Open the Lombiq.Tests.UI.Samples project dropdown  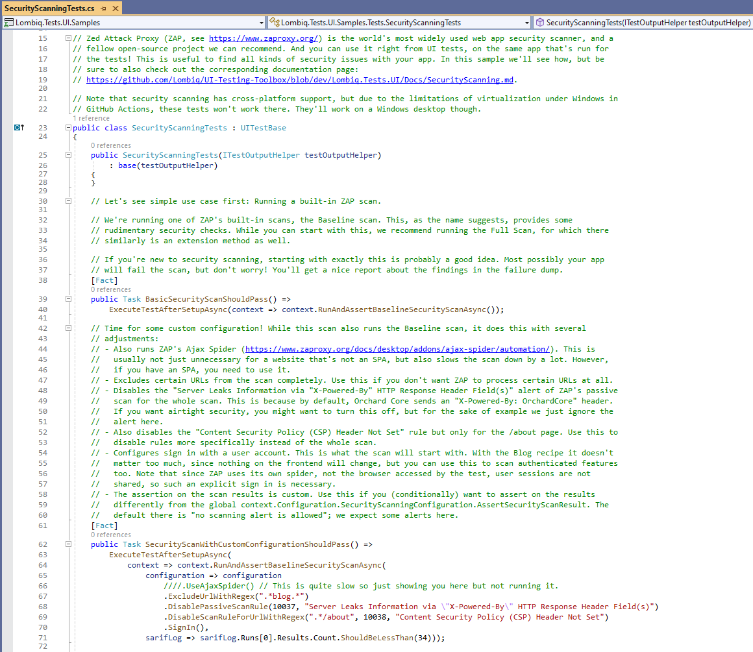134,23
